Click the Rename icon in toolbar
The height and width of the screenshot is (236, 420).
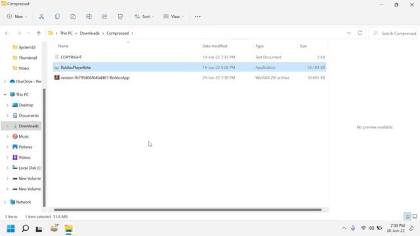(89, 16)
